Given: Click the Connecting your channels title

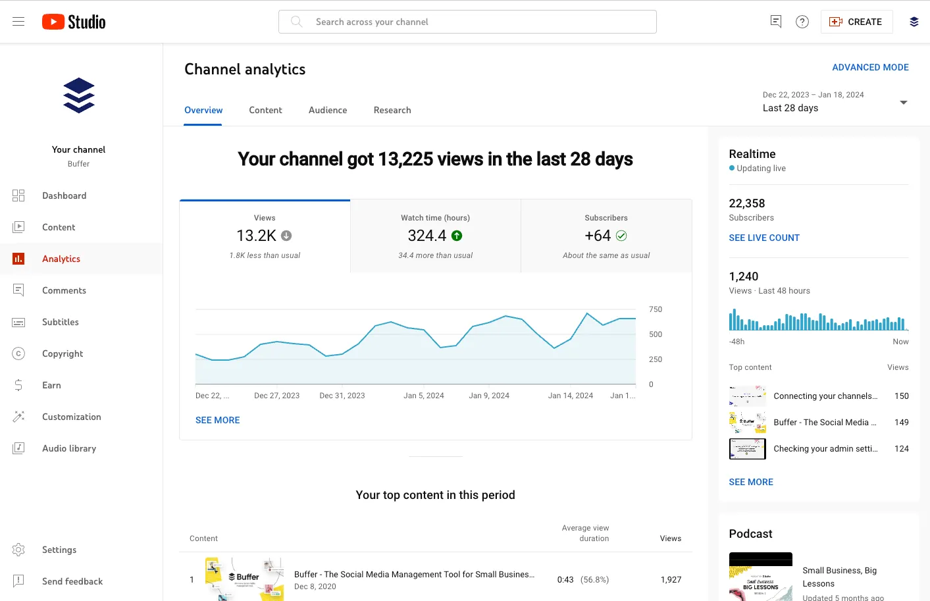Looking at the screenshot, I should click(x=825, y=396).
